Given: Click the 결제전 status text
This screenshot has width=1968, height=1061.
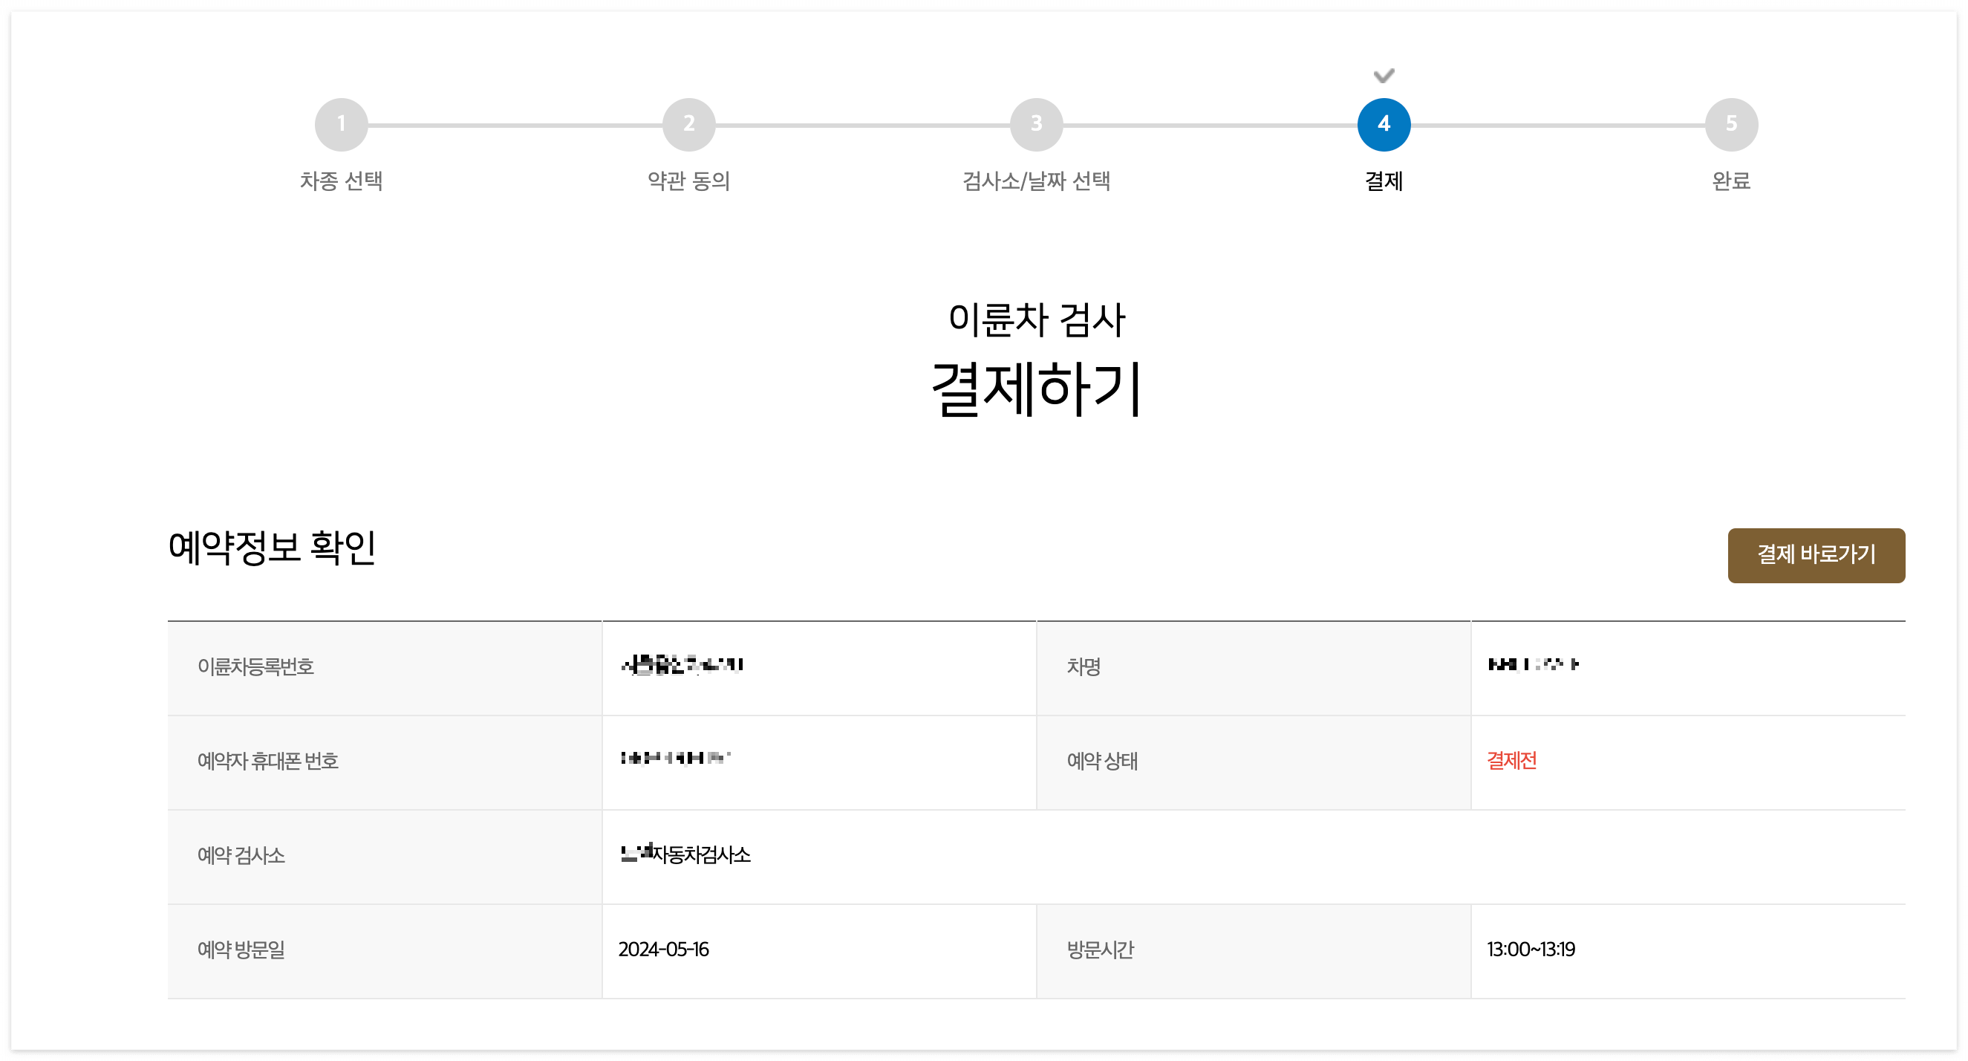Looking at the screenshot, I should (1511, 761).
